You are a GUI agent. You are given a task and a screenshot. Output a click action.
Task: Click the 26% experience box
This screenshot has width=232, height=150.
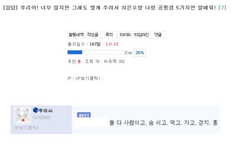click(139, 53)
